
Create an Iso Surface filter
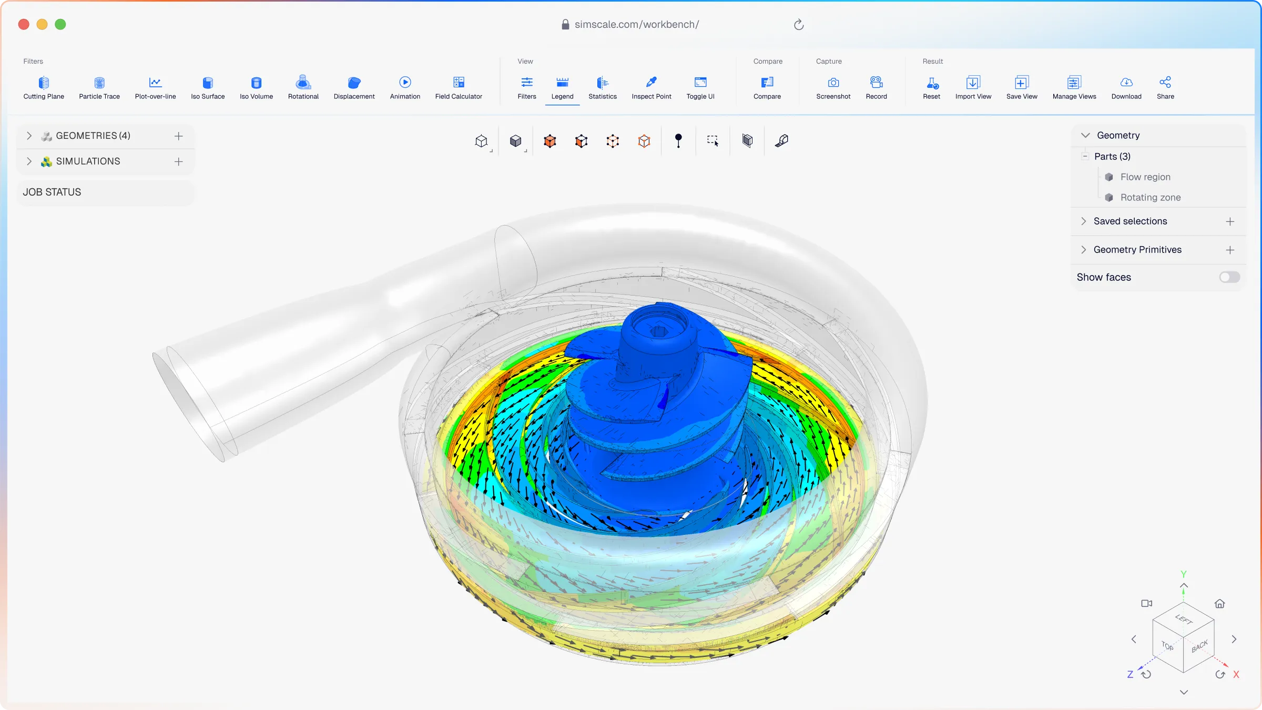coord(208,87)
